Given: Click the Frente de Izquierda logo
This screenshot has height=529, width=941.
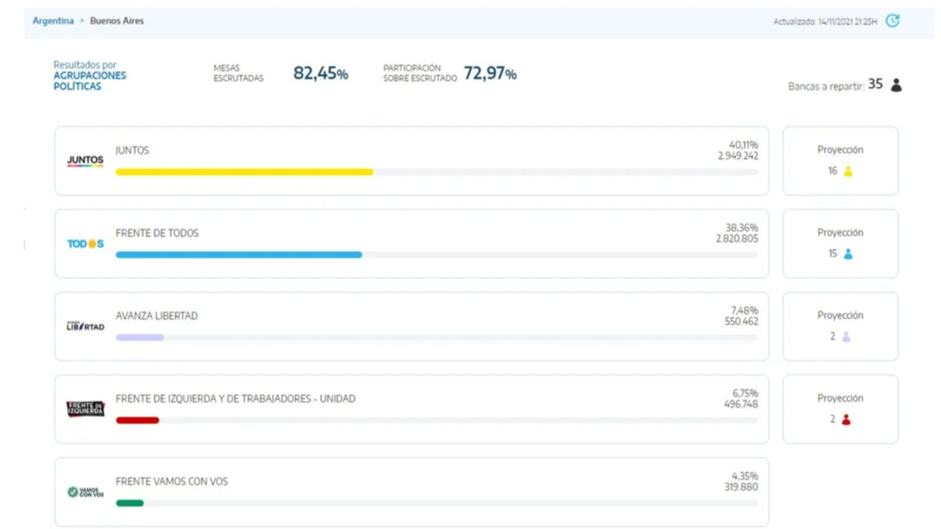Looking at the screenshot, I should (86, 409).
